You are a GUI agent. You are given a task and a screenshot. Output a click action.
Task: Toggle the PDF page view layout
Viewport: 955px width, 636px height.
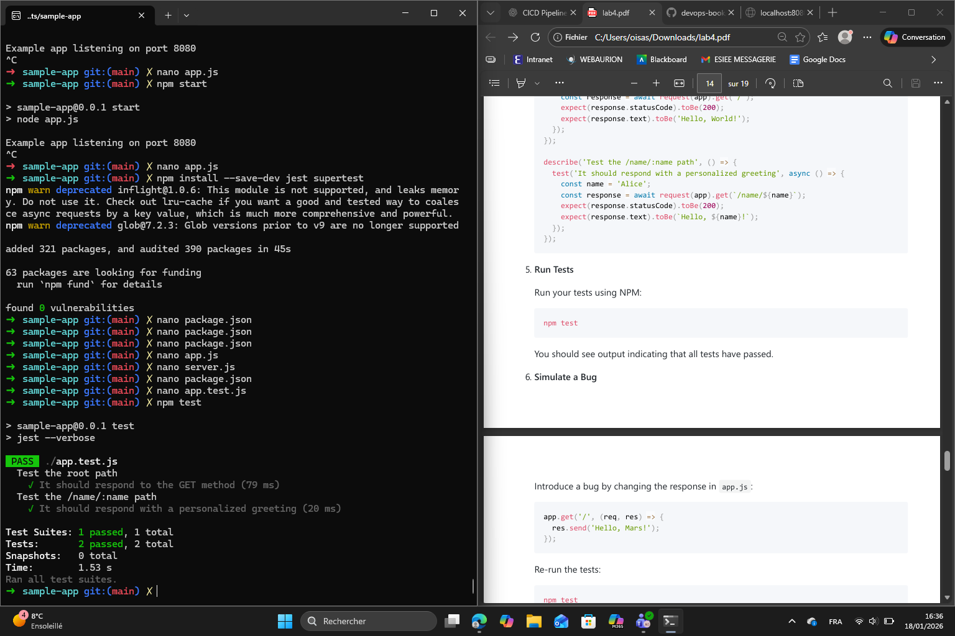(x=798, y=83)
